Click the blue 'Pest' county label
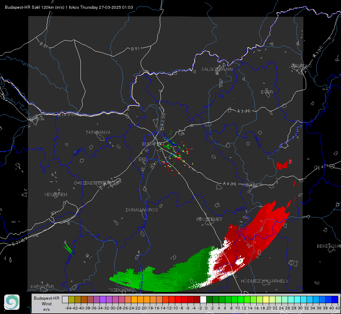This screenshot has height=314, width=341. click(x=240, y=210)
